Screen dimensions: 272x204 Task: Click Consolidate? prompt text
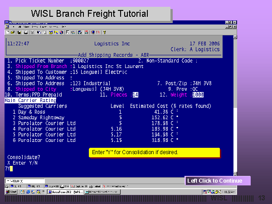coord(24,157)
